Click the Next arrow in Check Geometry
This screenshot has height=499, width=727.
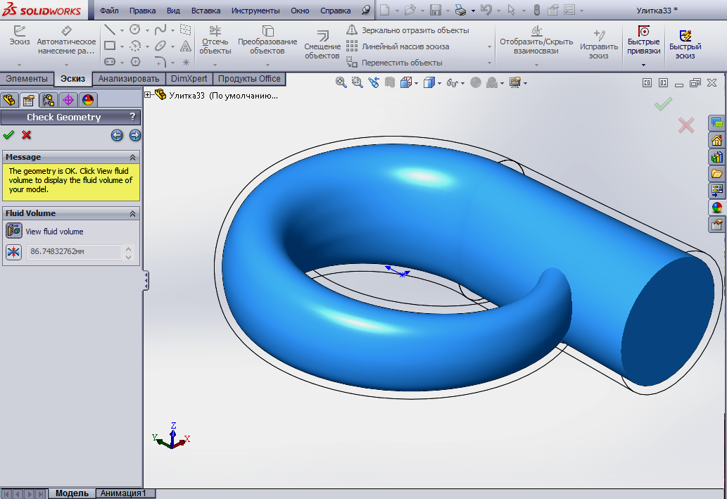click(135, 135)
